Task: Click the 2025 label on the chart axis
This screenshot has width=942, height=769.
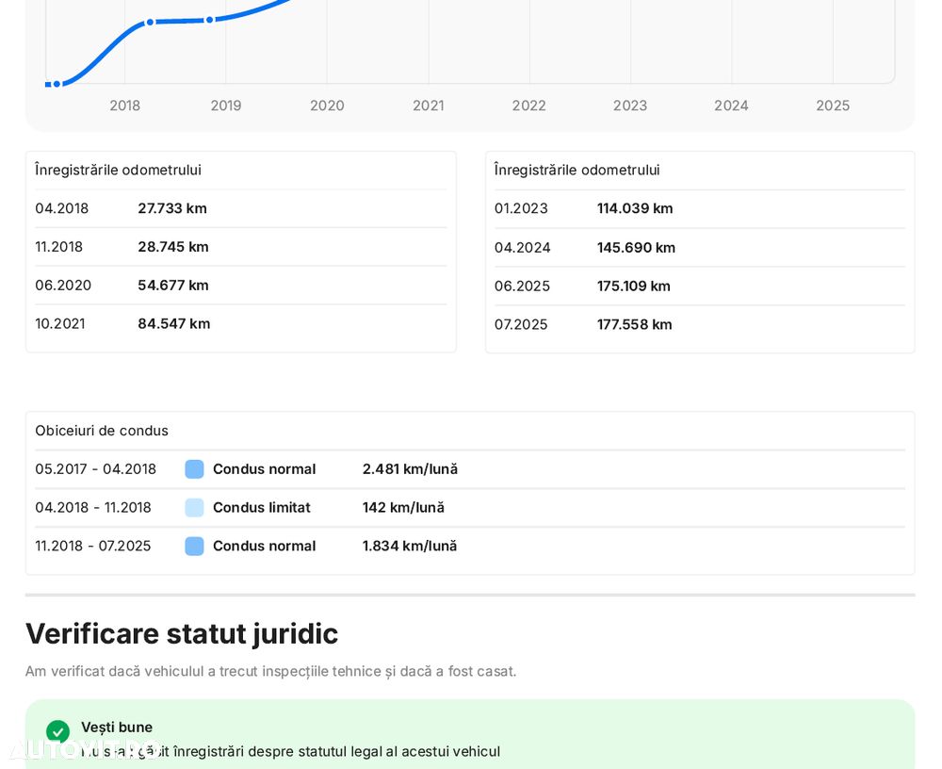Action: click(x=833, y=106)
